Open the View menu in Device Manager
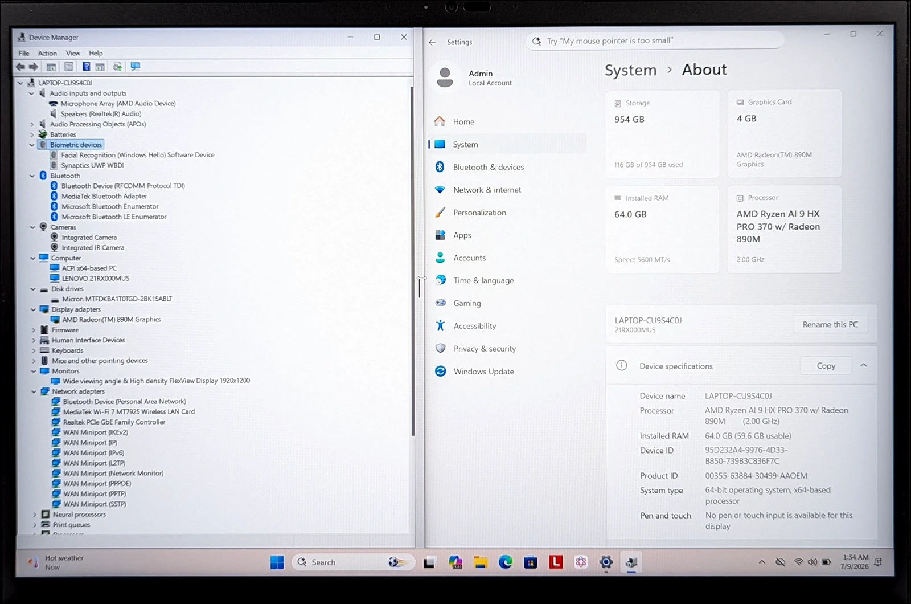 click(73, 53)
